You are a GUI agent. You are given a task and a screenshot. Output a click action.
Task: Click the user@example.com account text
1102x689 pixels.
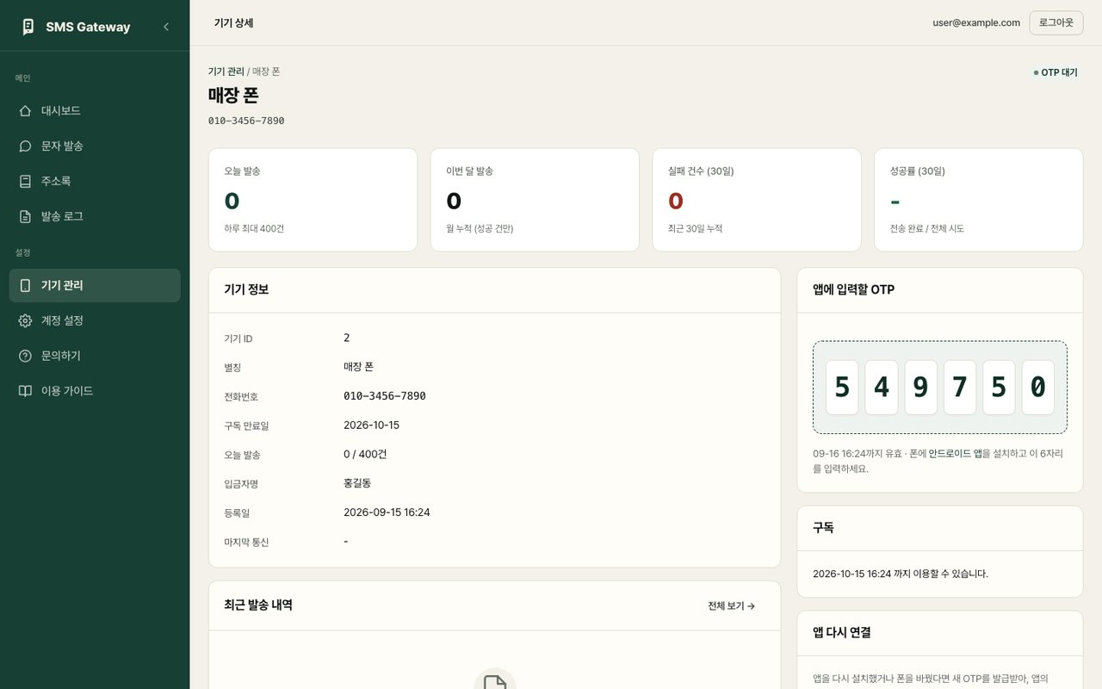976,23
